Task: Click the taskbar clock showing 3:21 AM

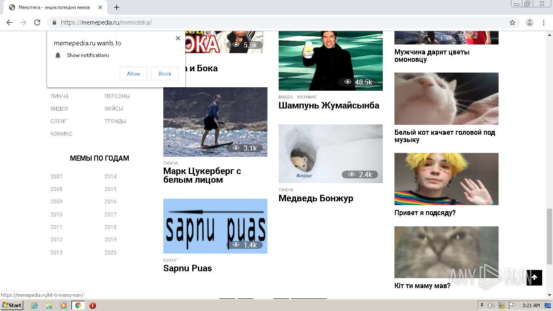Action: click(x=531, y=305)
